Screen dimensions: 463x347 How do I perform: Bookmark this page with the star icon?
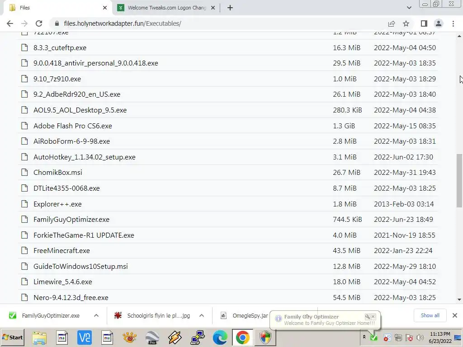coord(406,23)
